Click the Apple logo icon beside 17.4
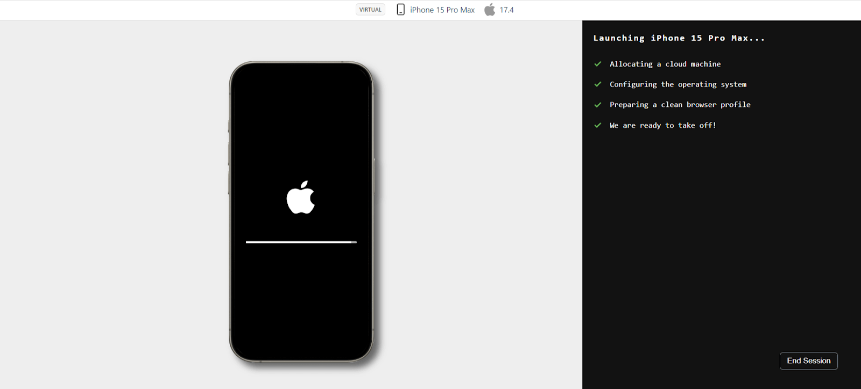This screenshot has width=861, height=389. click(x=490, y=9)
